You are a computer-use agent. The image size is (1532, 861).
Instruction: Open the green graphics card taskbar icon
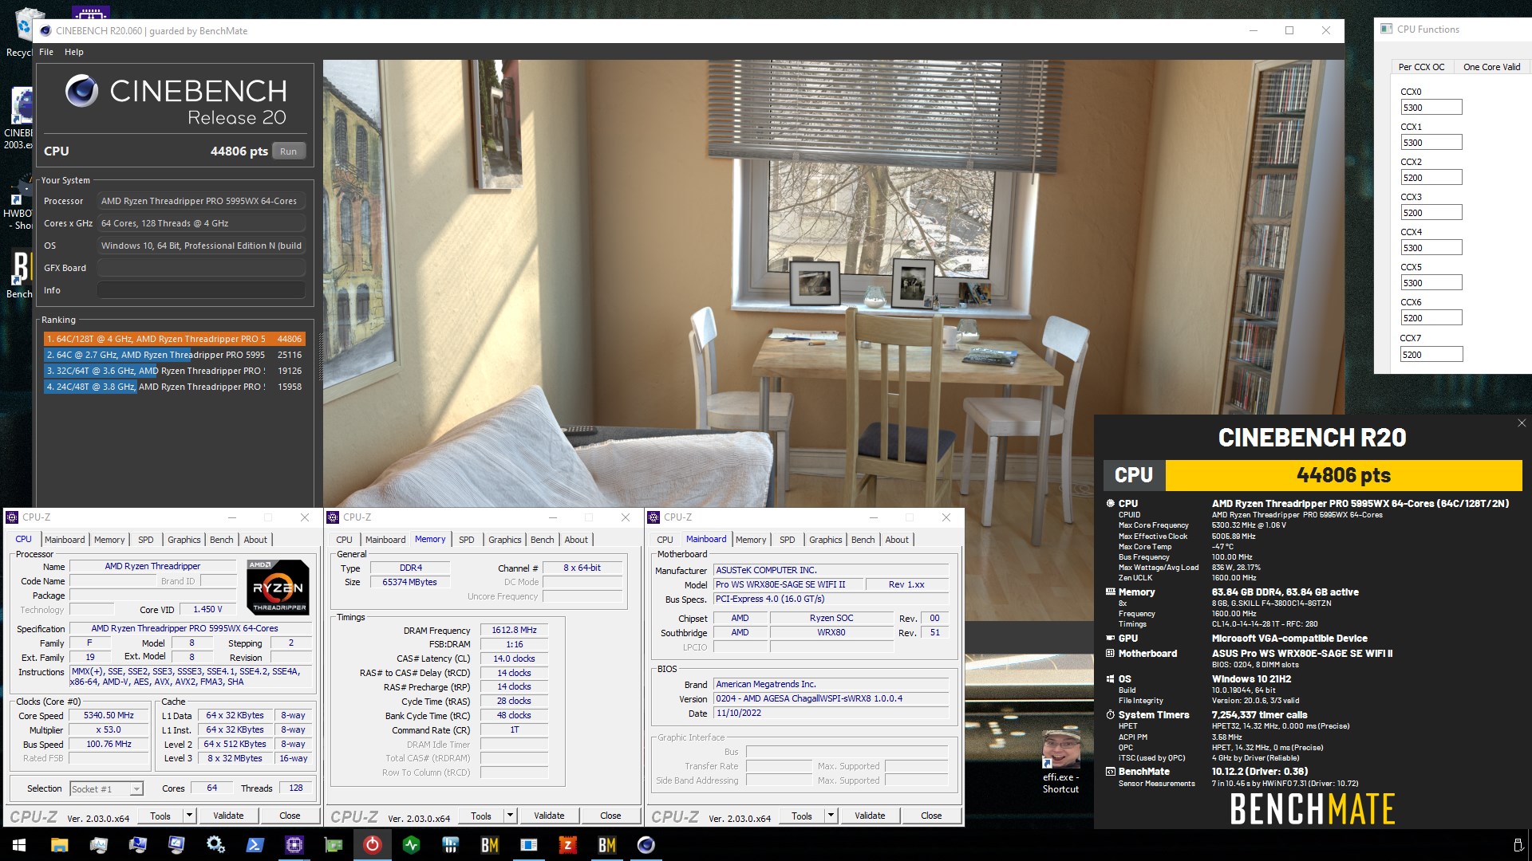coord(334,844)
